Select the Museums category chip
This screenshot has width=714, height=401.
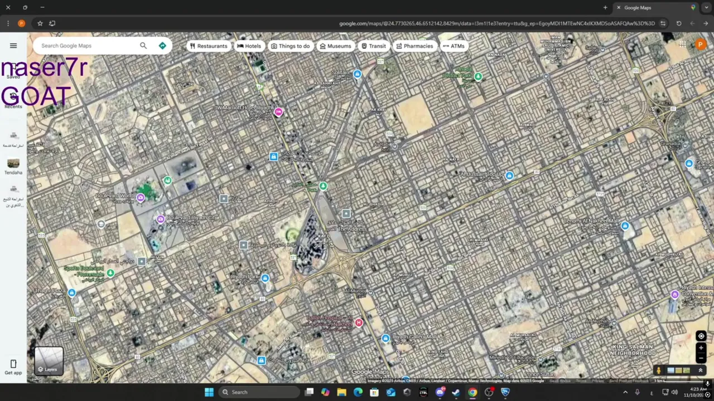click(335, 46)
